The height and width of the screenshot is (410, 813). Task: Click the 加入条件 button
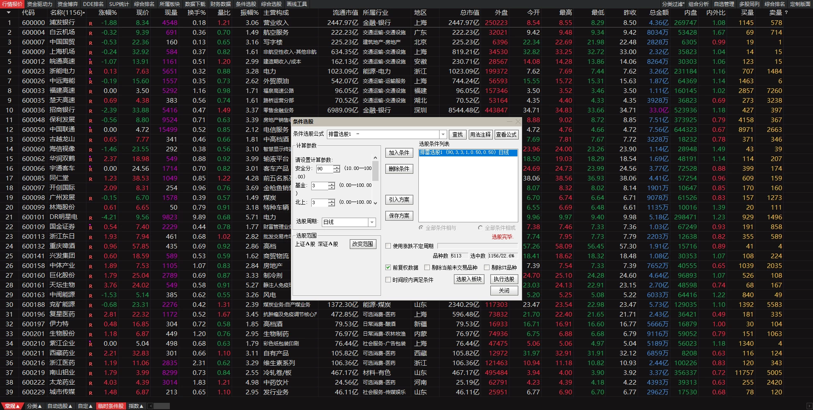pos(399,153)
